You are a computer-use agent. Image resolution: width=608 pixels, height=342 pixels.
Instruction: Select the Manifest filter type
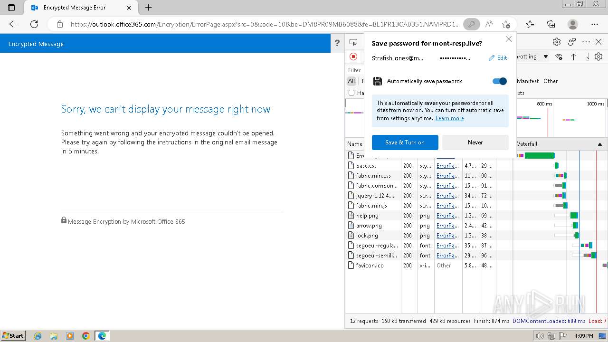(x=527, y=81)
